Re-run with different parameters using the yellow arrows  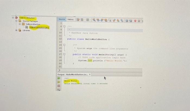pos(59,82)
